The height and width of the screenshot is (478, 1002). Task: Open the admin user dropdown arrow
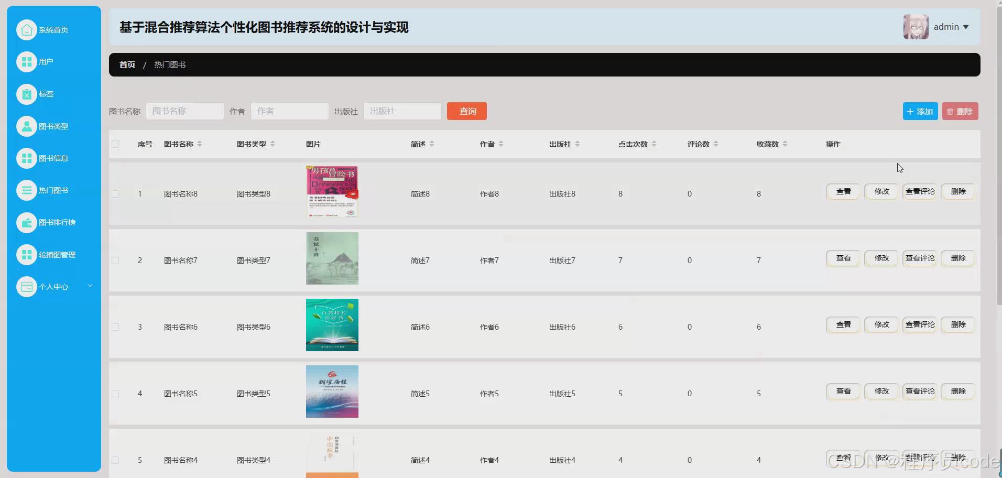point(966,27)
